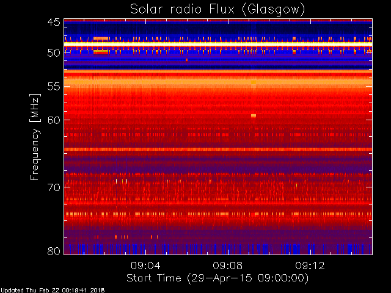Screen dimensions: 391x293
Task: Click the 'Updated Thu Feb 22 00:19:41 2018' timestamp
Action: click(53, 291)
